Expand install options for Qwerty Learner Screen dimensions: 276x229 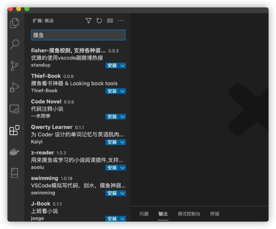pos(122,142)
